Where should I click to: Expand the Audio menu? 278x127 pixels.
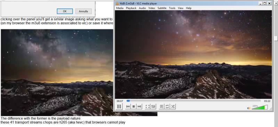tap(142, 8)
